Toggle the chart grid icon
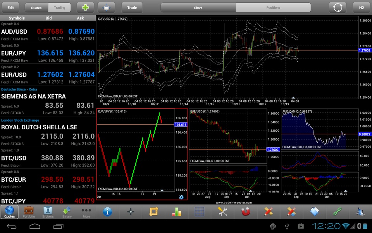Image resolution: width=372 pixels, height=233 pixels. coord(199,212)
